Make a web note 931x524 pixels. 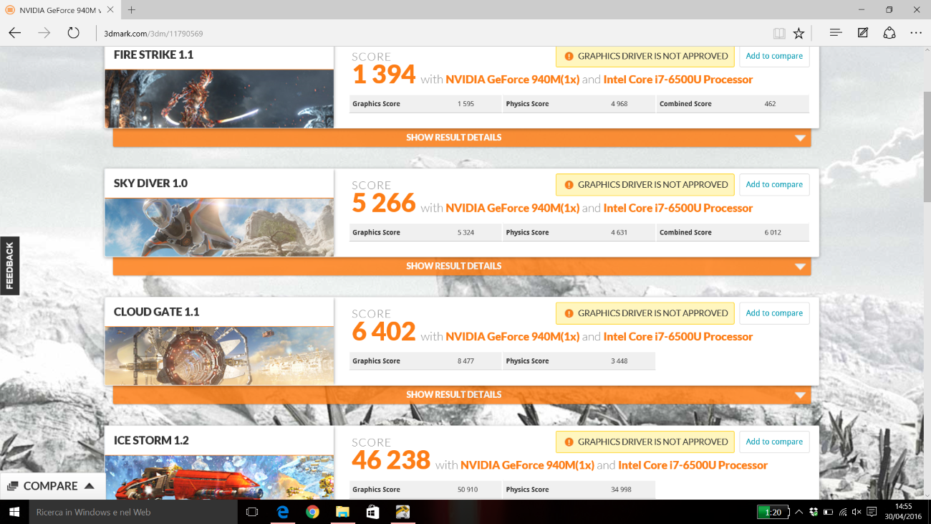863,33
